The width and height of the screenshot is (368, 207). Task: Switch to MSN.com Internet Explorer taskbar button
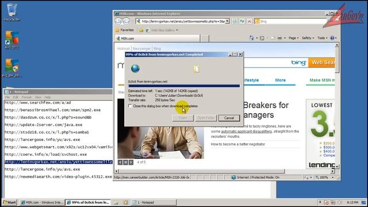tap(42, 202)
